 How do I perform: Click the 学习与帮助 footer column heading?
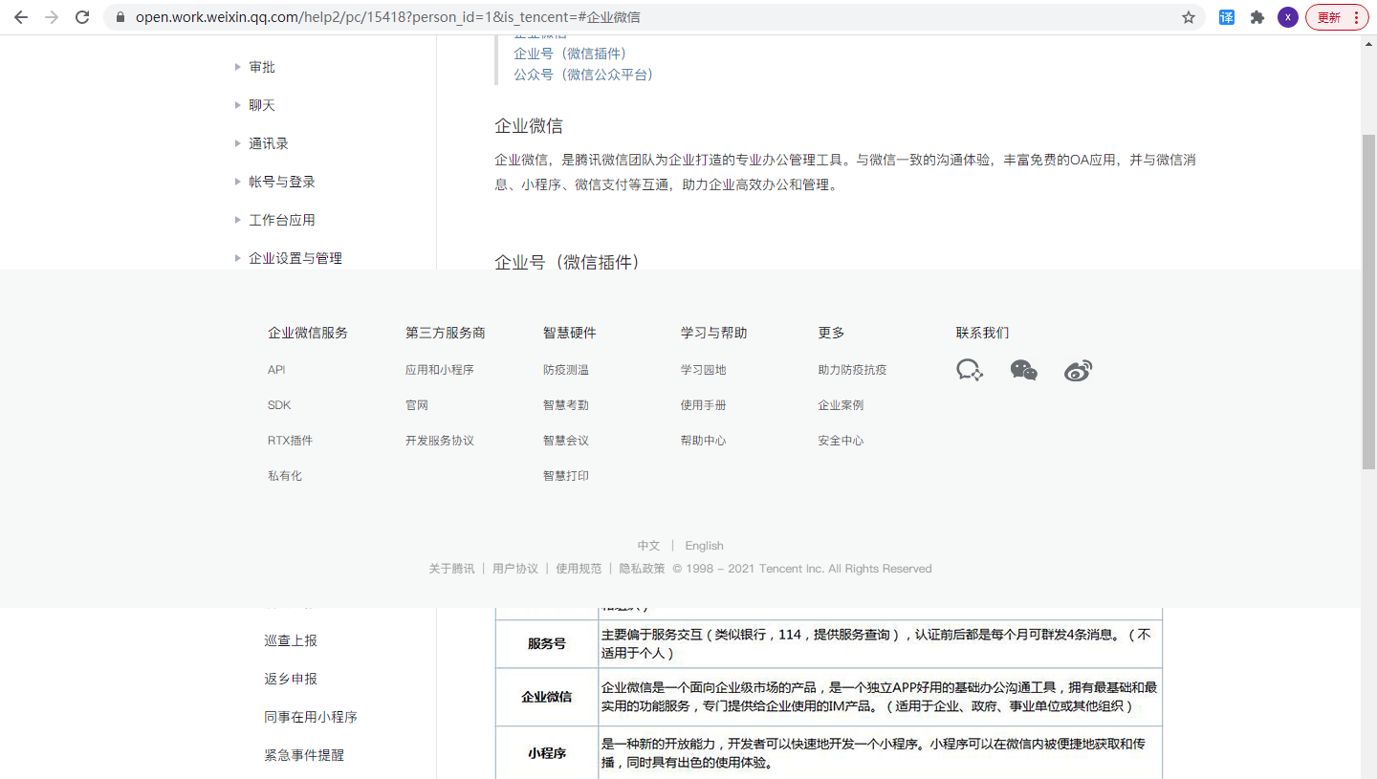click(714, 333)
